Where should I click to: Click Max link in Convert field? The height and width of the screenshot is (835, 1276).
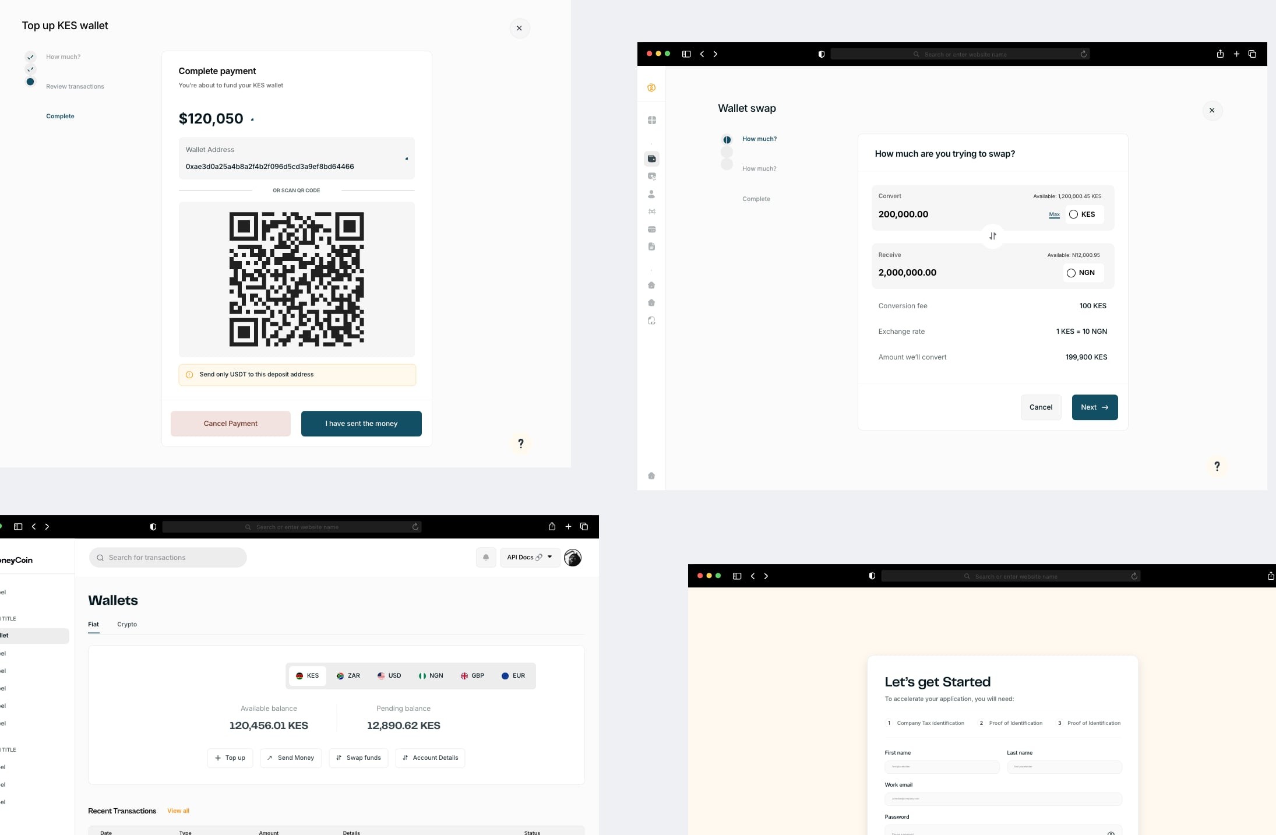(x=1054, y=214)
